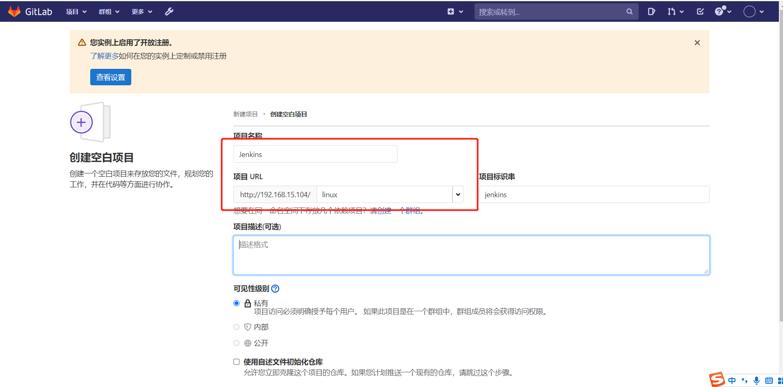The image size is (783, 387).
Task: Click the 创建空白项目 breadcrumb
Action: pos(289,114)
